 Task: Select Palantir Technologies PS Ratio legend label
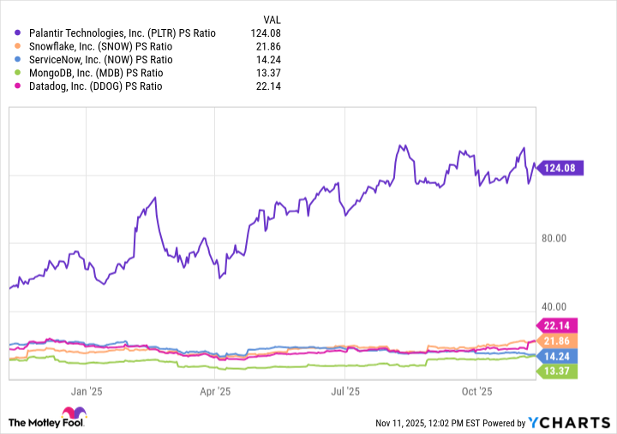click(121, 33)
